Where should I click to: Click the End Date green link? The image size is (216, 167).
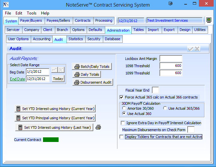point(17,79)
